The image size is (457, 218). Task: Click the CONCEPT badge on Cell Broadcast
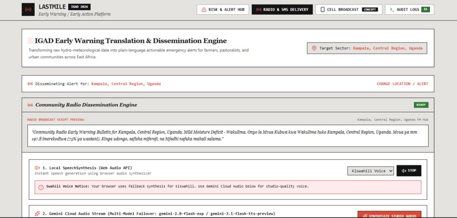pos(370,10)
